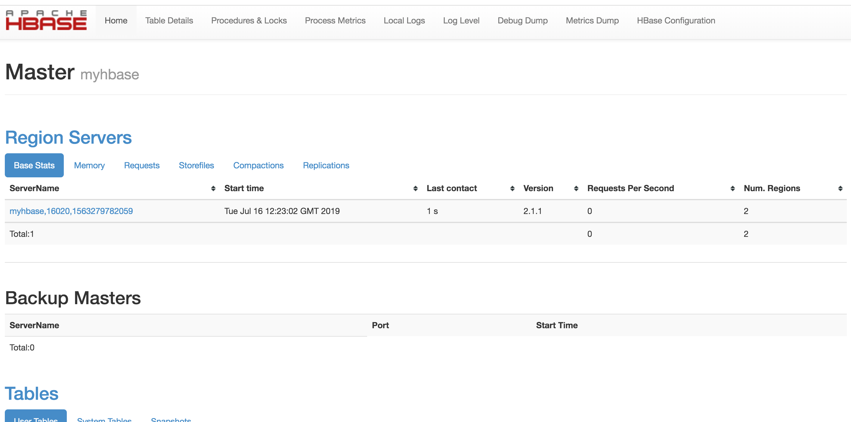This screenshot has width=851, height=422.
Task: Click 'Total:0' under Backup Masters
Action: 22,347
